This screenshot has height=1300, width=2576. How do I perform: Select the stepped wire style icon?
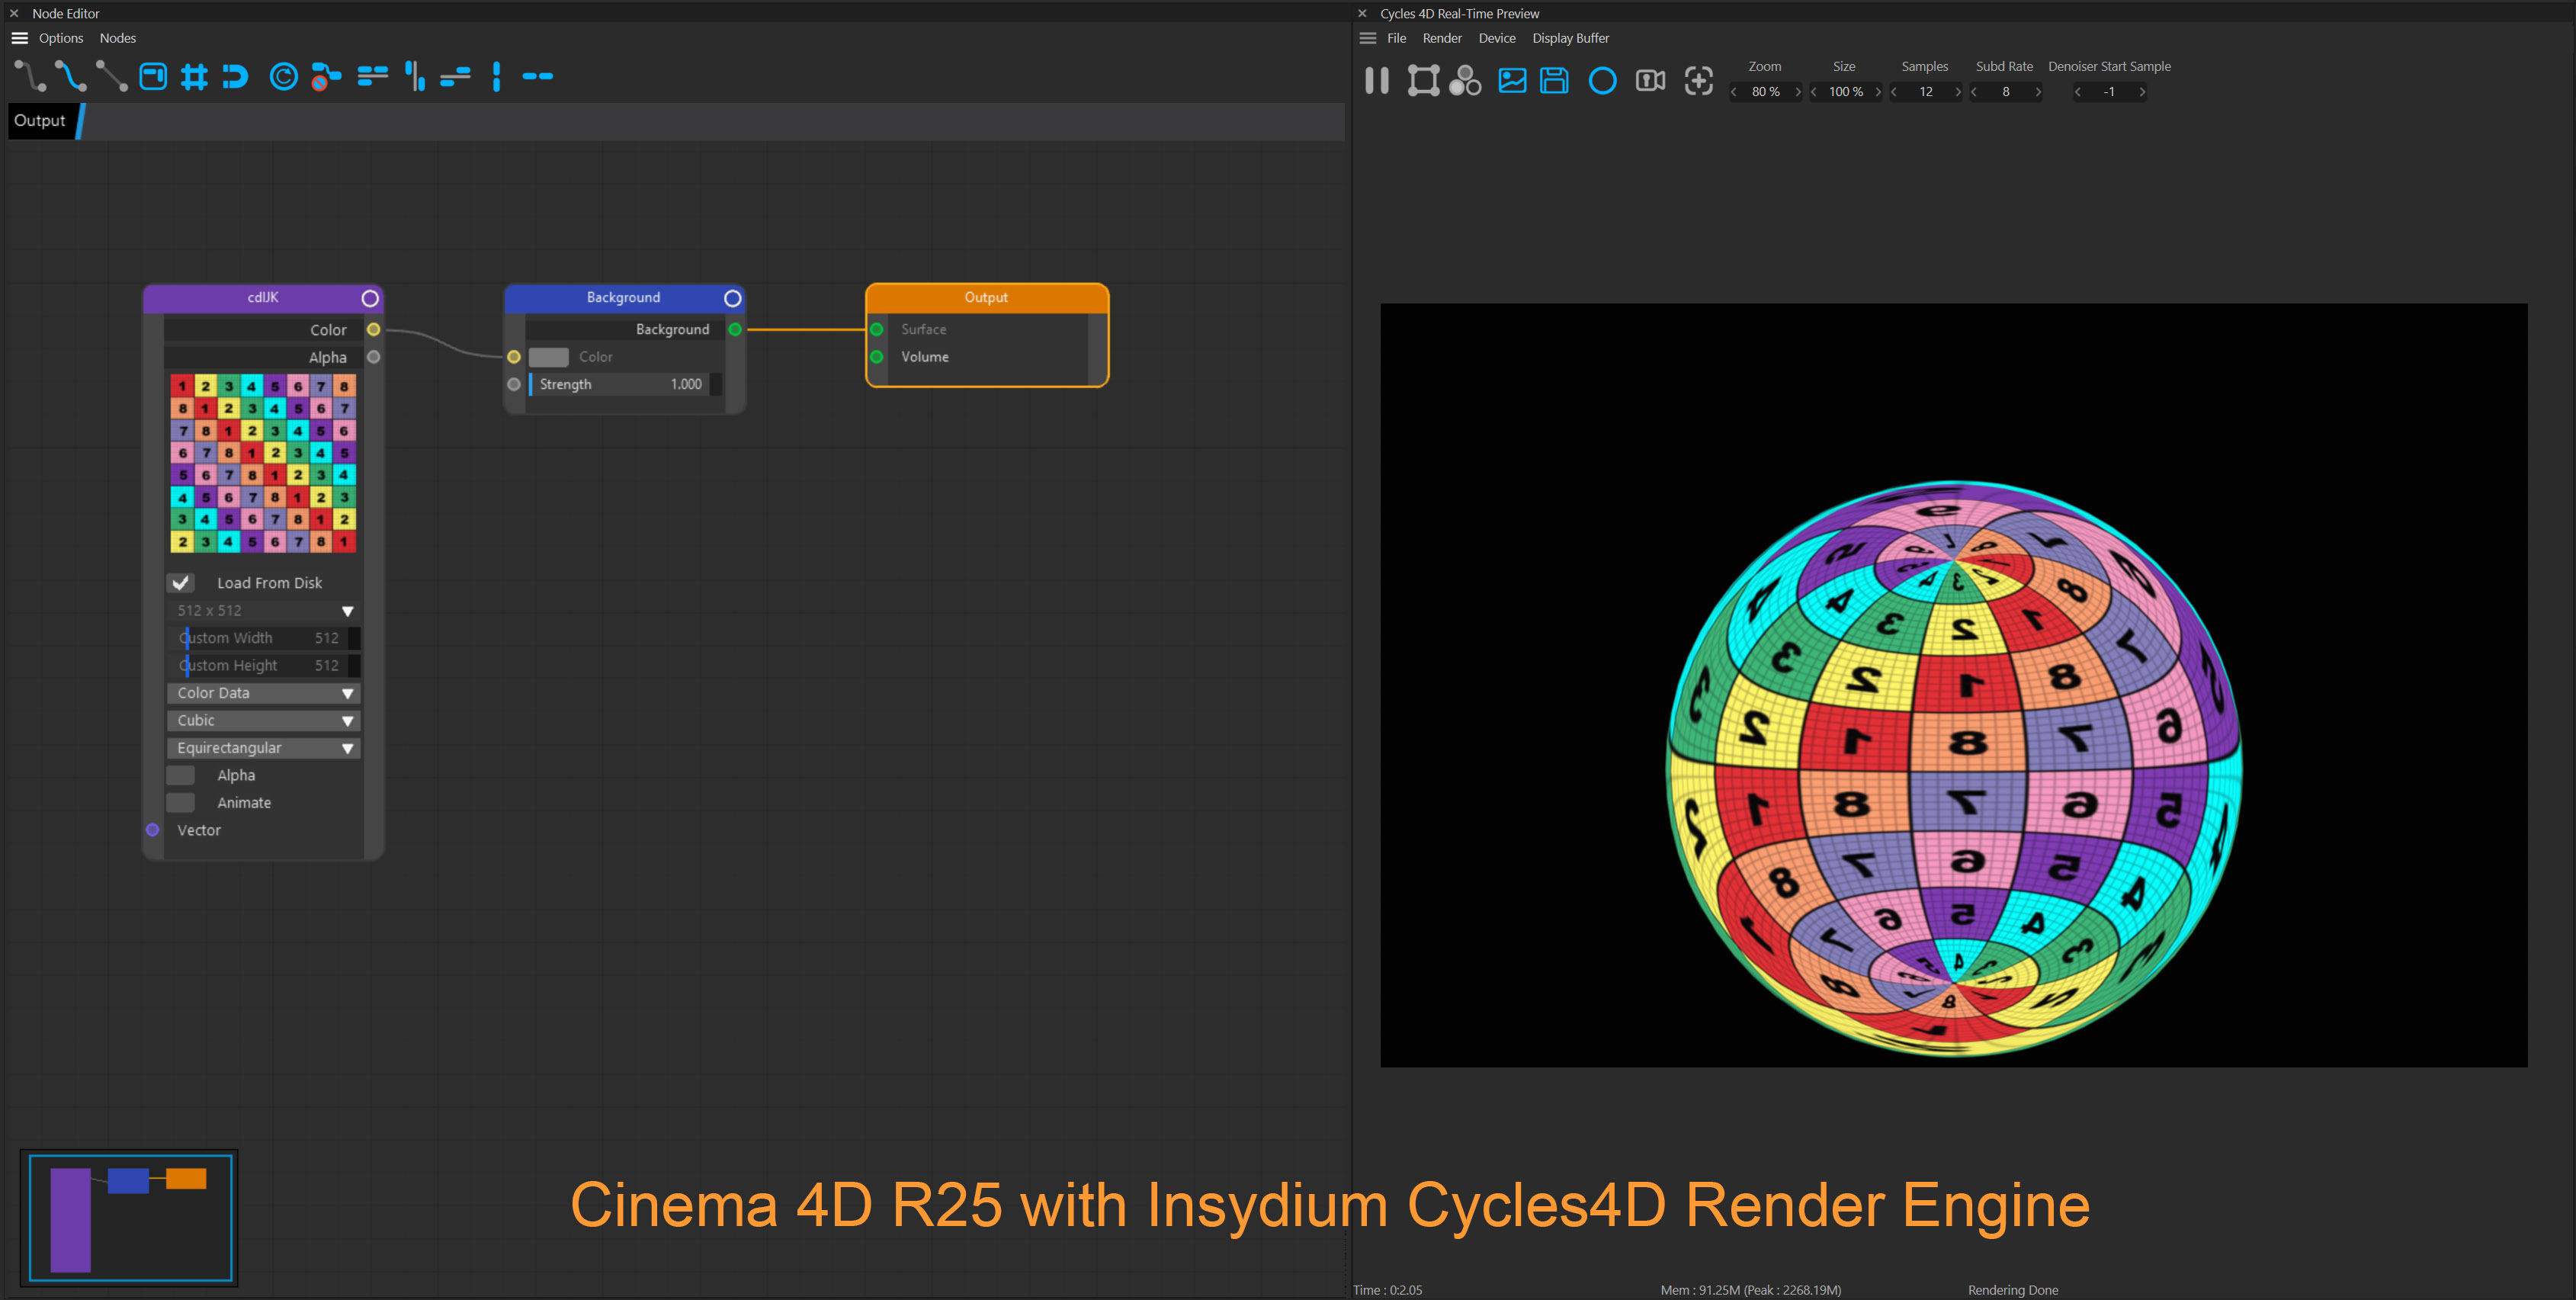coord(30,76)
